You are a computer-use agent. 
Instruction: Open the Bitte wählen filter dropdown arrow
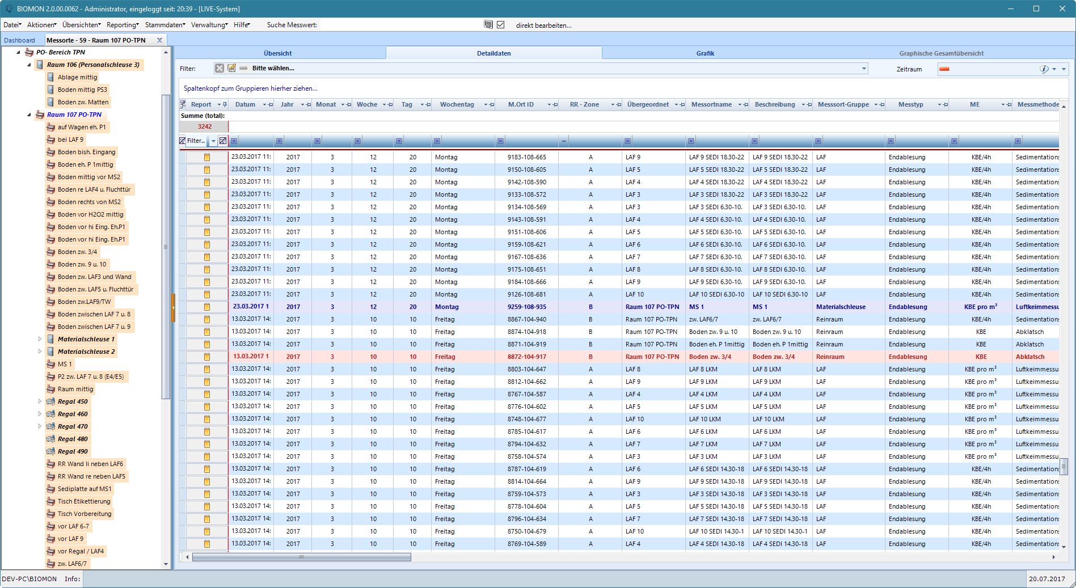[864, 69]
